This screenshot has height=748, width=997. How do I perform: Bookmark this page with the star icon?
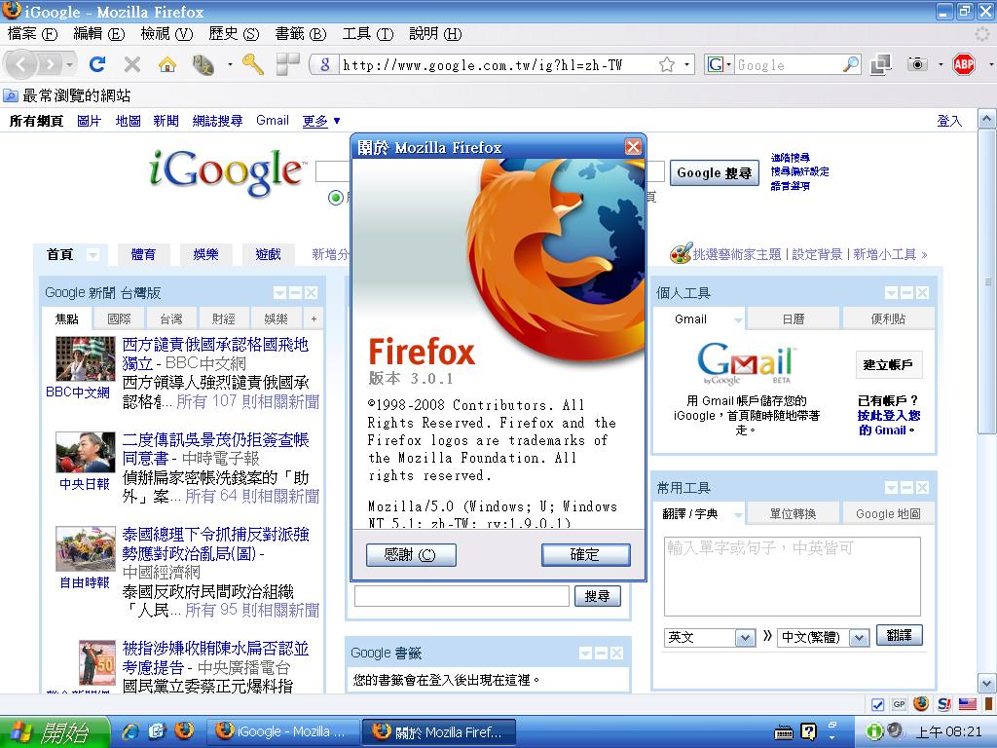coord(667,64)
